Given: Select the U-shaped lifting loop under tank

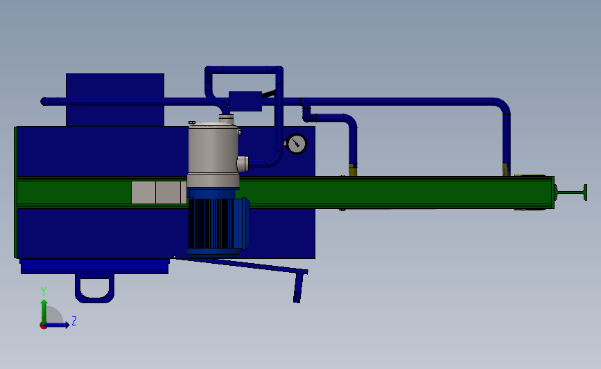Looking at the screenshot, I should 95,288.
